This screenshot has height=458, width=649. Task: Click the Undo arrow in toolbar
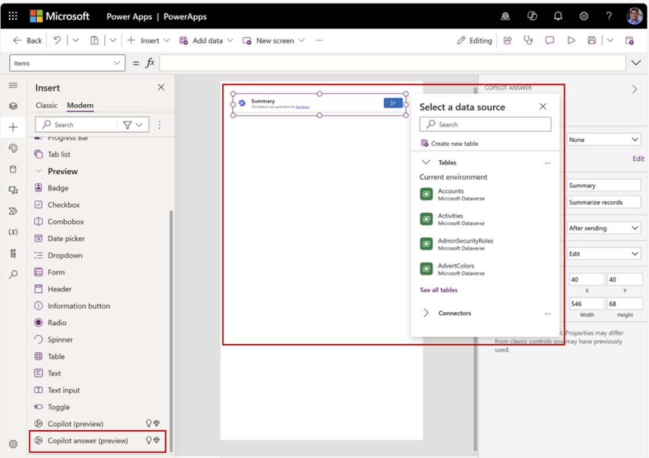point(57,40)
